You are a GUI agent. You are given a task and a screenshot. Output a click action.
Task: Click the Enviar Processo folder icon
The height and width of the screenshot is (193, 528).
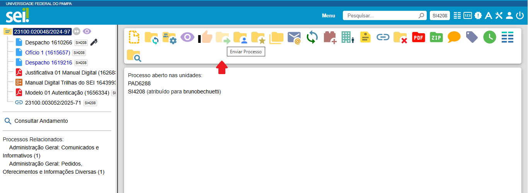point(223,37)
